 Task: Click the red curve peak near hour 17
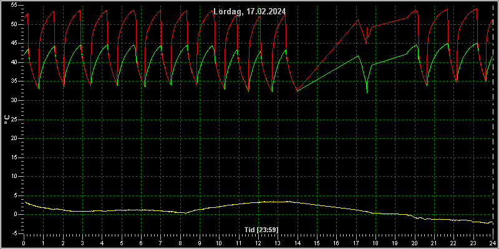click(358, 20)
